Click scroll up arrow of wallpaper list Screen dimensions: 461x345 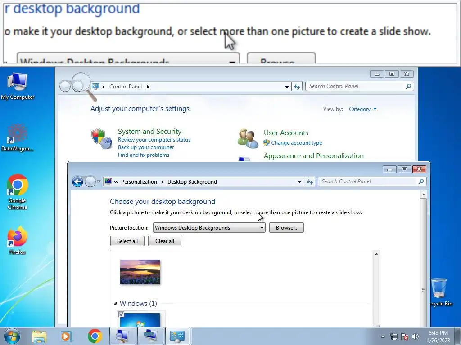pos(376,254)
